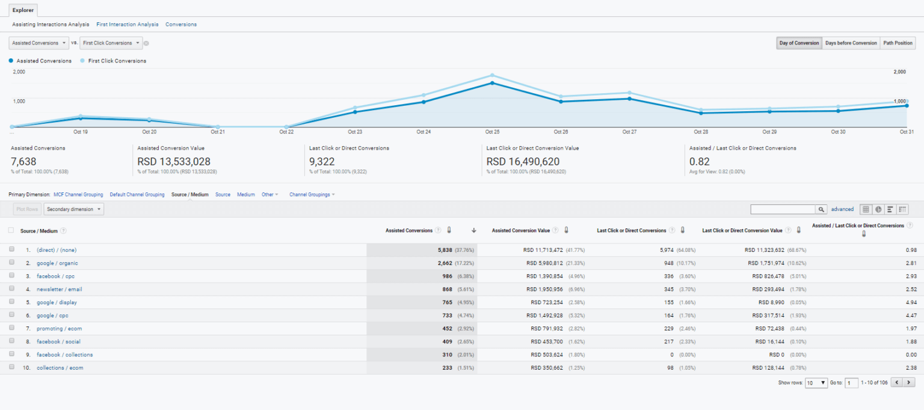
Task: Check the newsletter / email row checkbox
Action: (x=11, y=289)
